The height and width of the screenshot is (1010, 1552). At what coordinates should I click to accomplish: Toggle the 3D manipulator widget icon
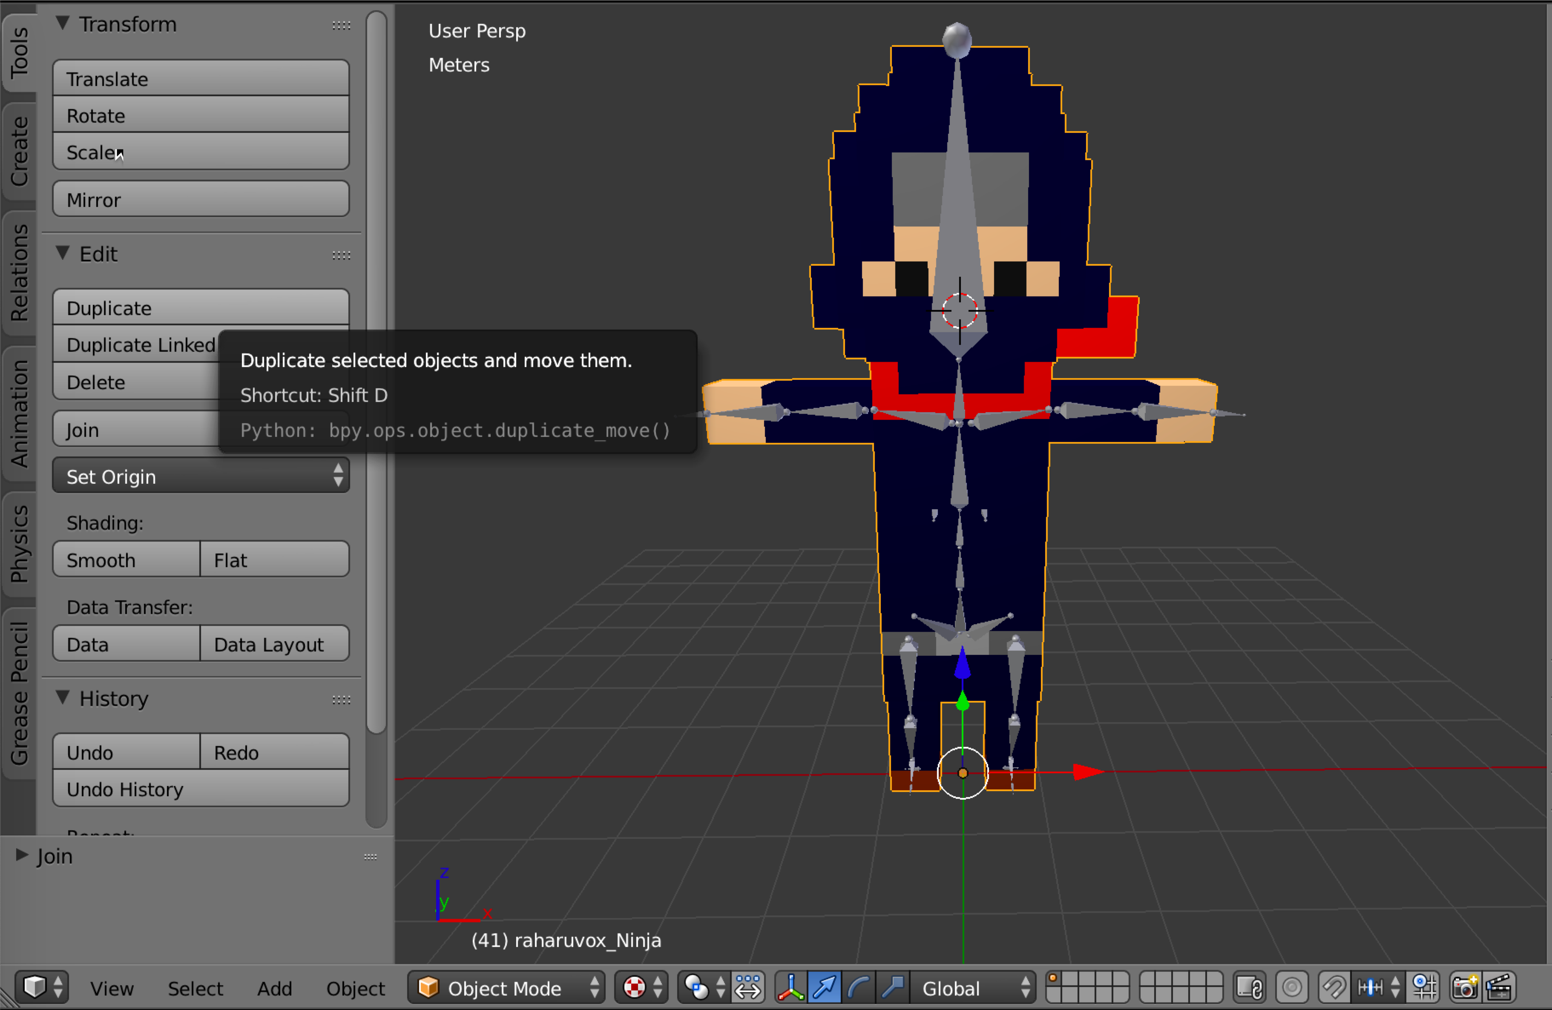point(790,988)
